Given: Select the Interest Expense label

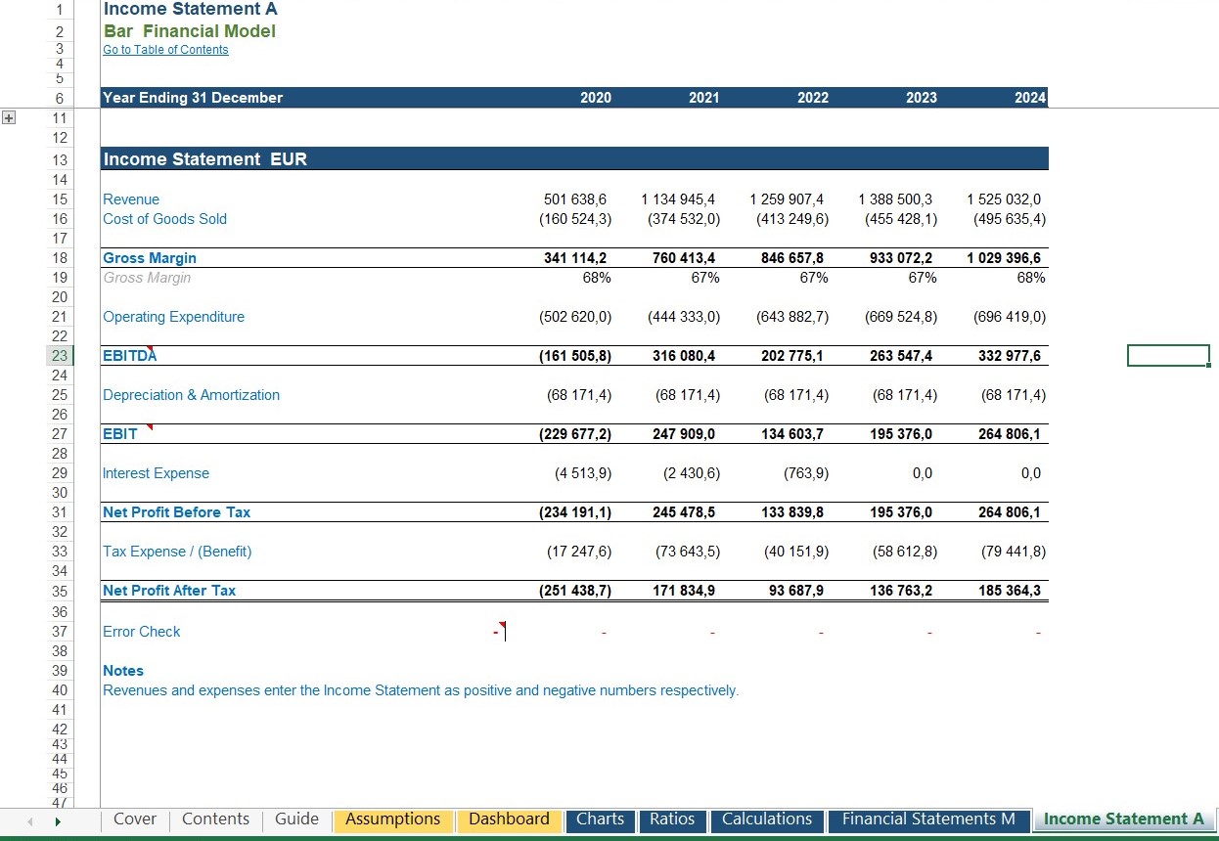Looking at the screenshot, I should pyautogui.click(x=157, y=473).
